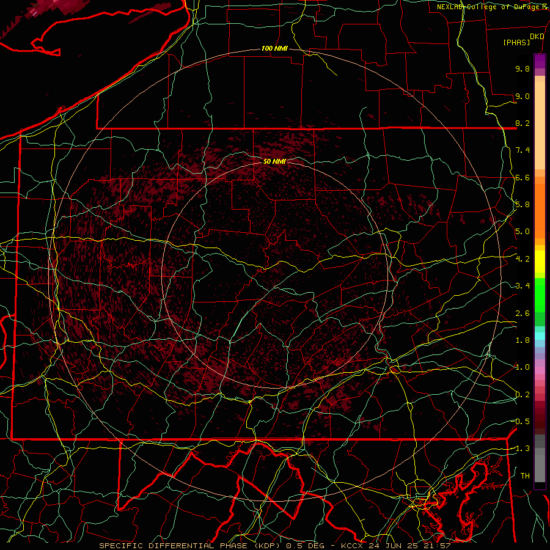Click the 7.4 value on color scale

[x=522, y=150]
